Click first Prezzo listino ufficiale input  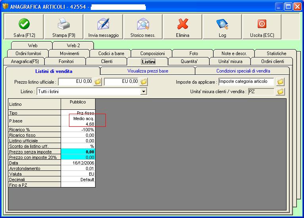pos(75,82)
